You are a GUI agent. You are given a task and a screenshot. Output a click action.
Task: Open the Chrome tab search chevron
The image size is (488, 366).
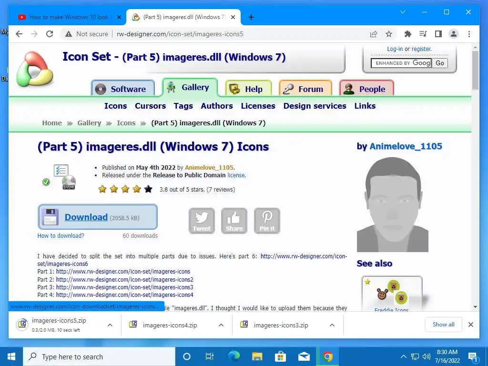point(403,12)
